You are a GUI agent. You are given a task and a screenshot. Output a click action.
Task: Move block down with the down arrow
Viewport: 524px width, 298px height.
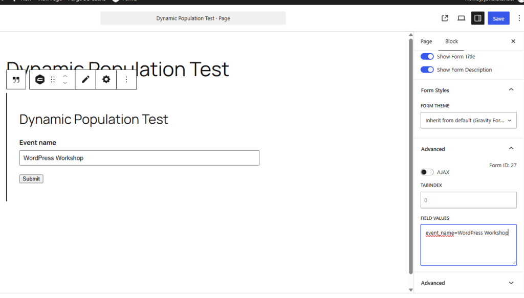coord(65,83)
